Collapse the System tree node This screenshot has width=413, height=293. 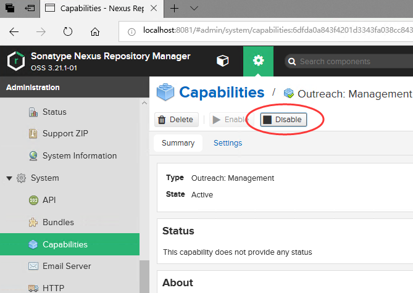pos(9,178)
